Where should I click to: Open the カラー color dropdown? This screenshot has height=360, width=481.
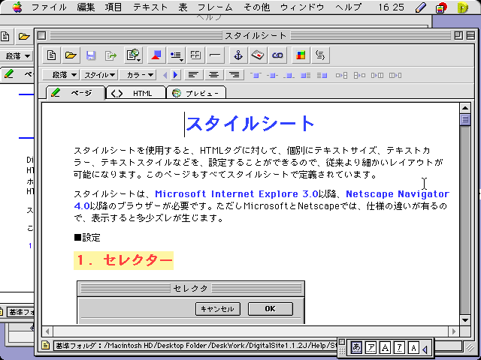(138, 75)
